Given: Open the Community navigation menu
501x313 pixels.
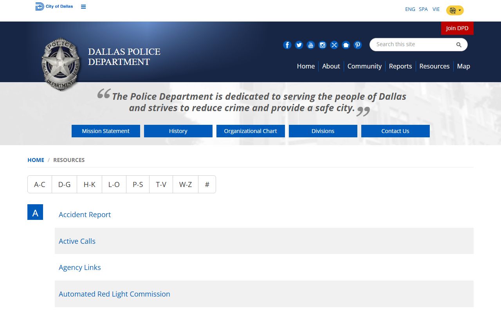Looking at the screenshot, I should pyautogui.click(x=364, y=66).
